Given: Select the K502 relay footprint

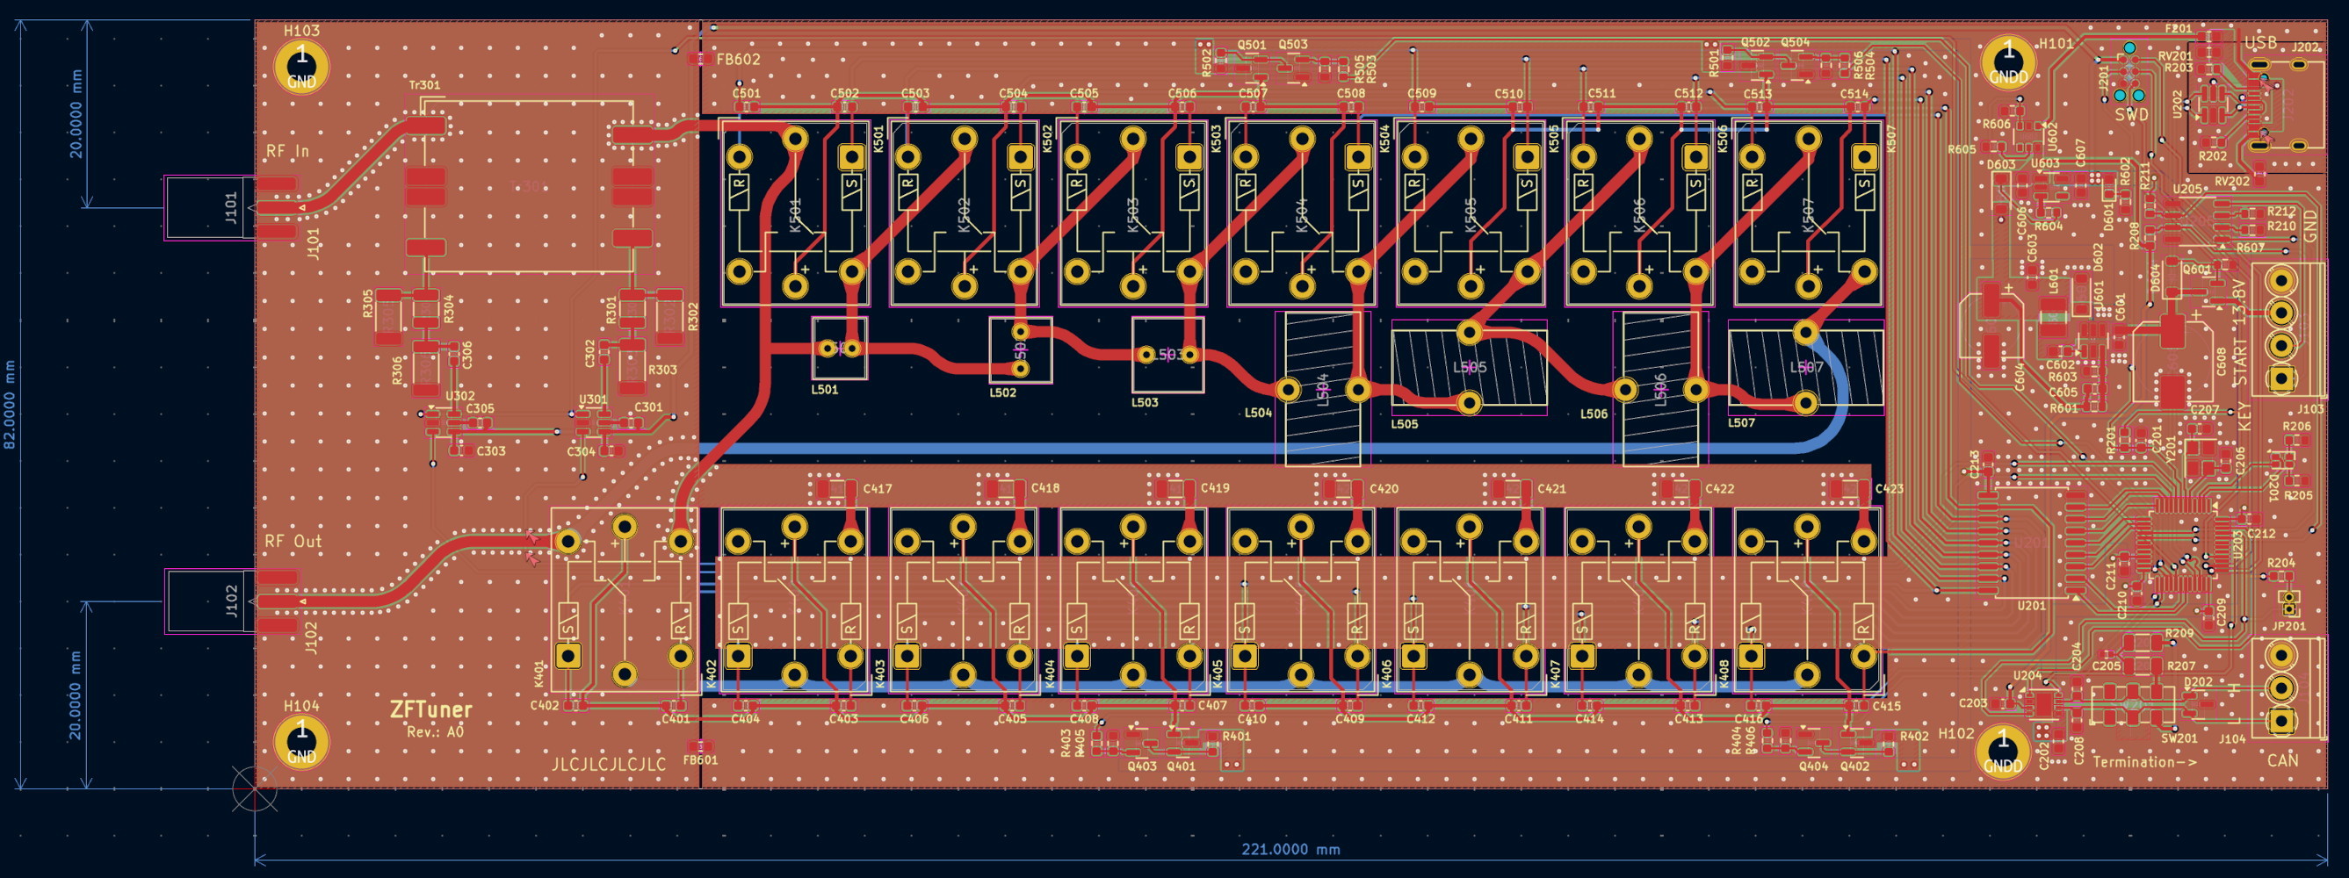Looking at the screenshot, I should pyautogui.click(x=964, y=212).
